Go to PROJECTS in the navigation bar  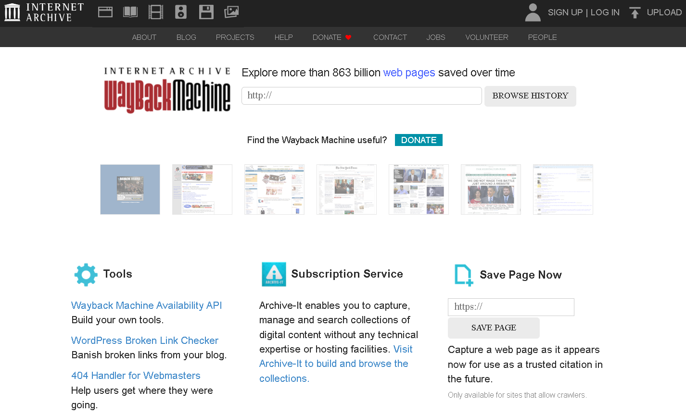pos(235,37)
